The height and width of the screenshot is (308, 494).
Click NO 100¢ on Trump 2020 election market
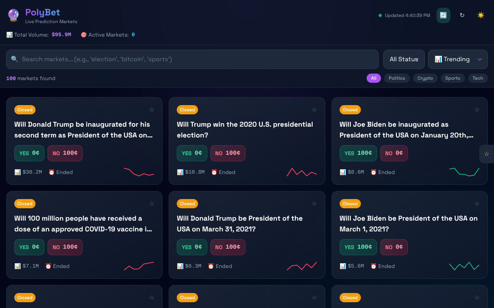(x=228, y=153)
